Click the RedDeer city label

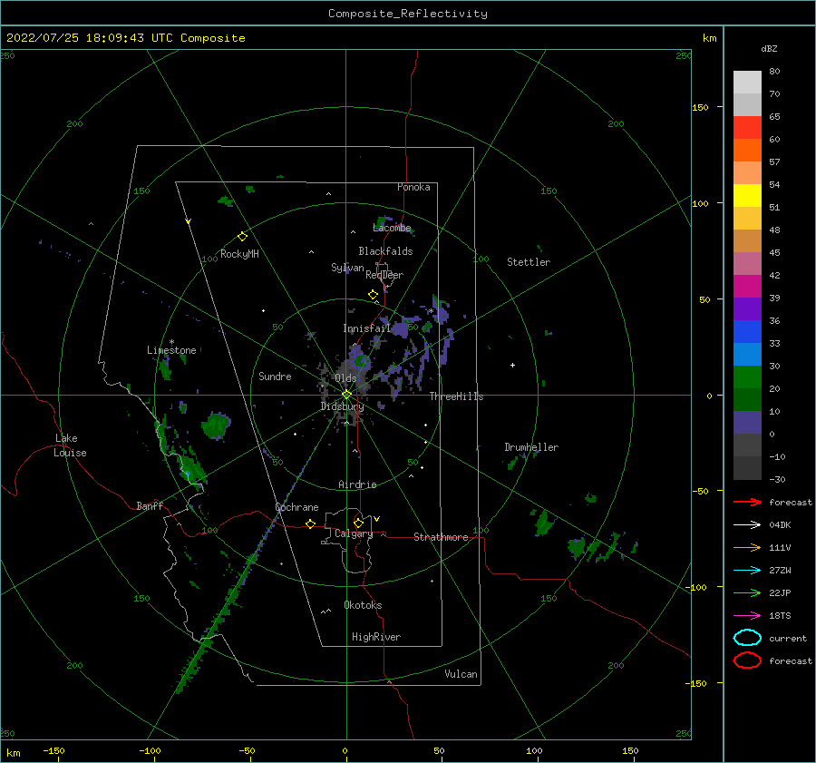pos(384,275)
